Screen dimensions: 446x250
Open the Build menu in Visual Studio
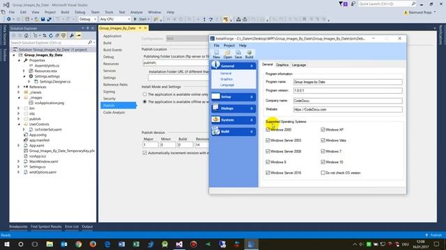coord(65,12)
